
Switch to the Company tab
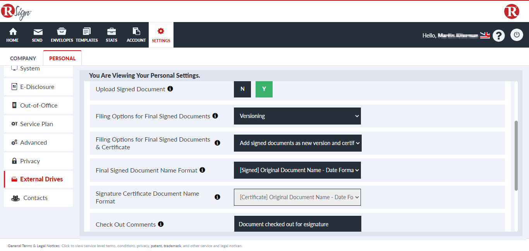point(23,58)
